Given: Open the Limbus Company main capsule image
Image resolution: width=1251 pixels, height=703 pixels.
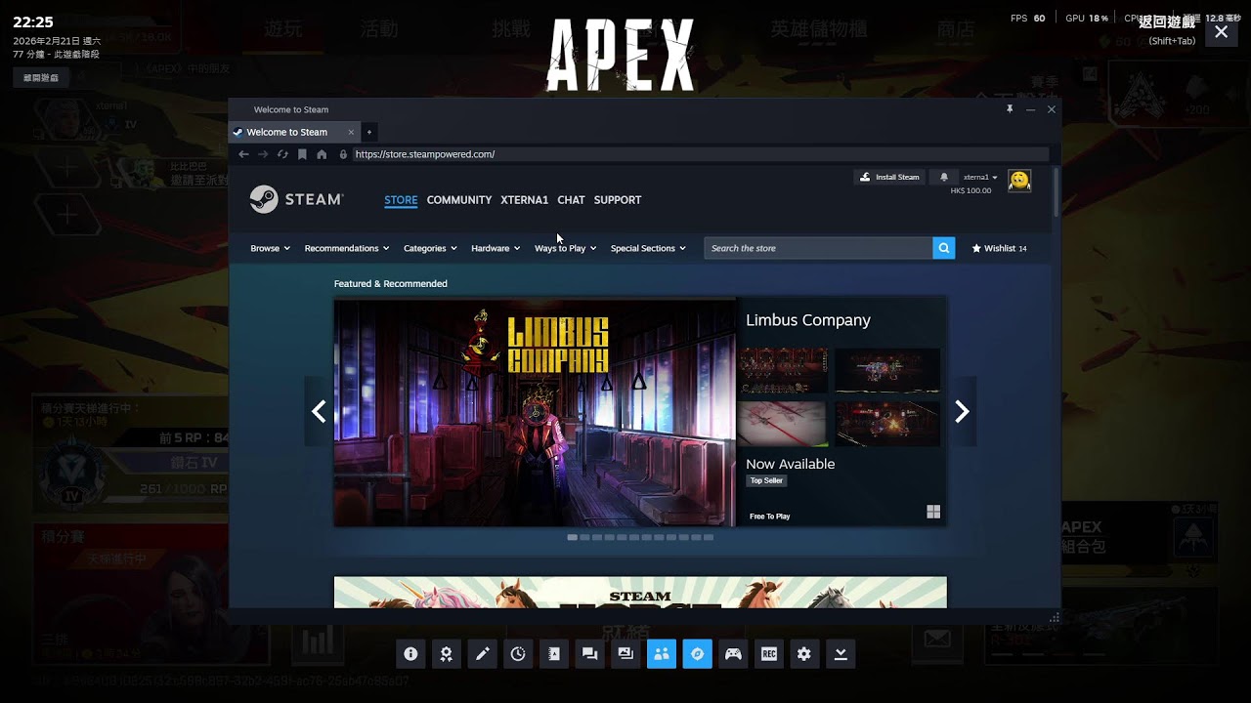Looking at the screenshot, I should tap(535, 412).
